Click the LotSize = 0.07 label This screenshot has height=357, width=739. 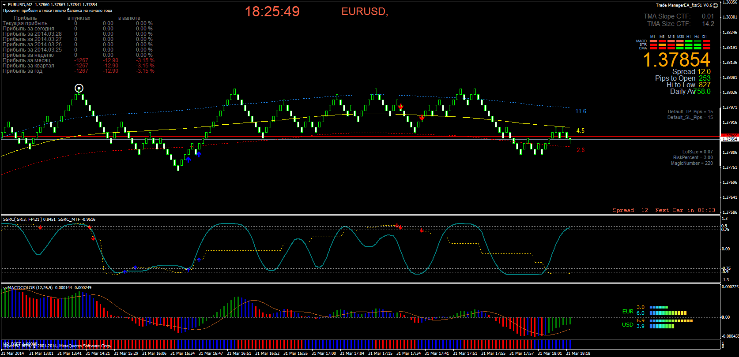[698, 152]
